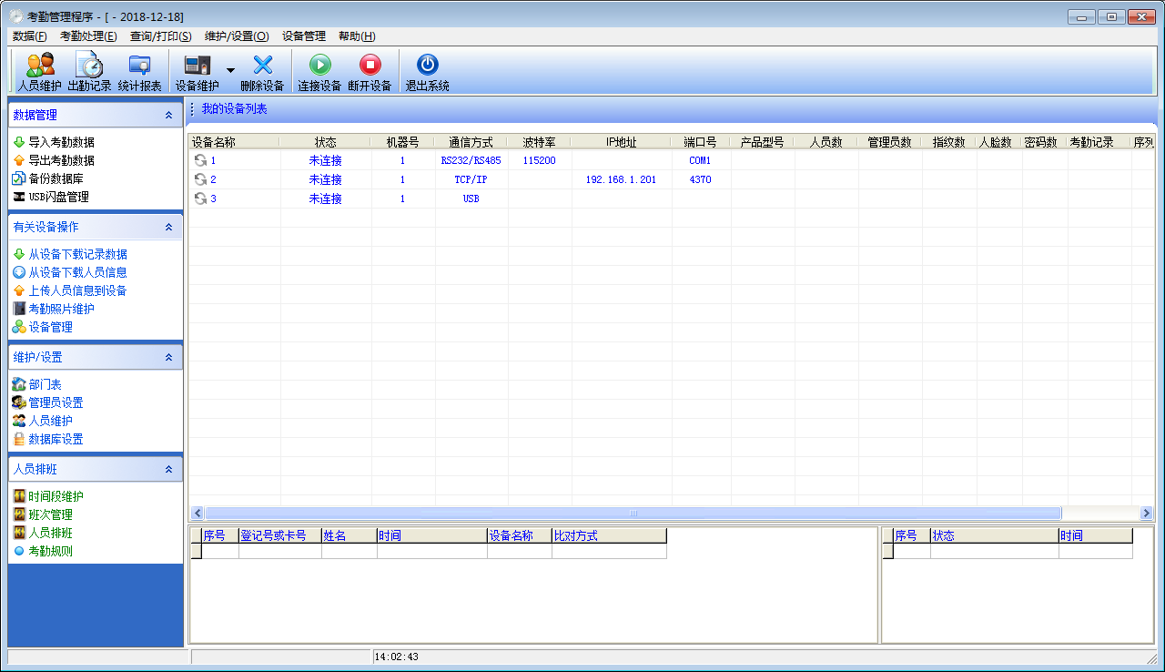The image size is (1165, 672).
Task: Click 从设备下载记录数据 link
Action: (77, 254)
